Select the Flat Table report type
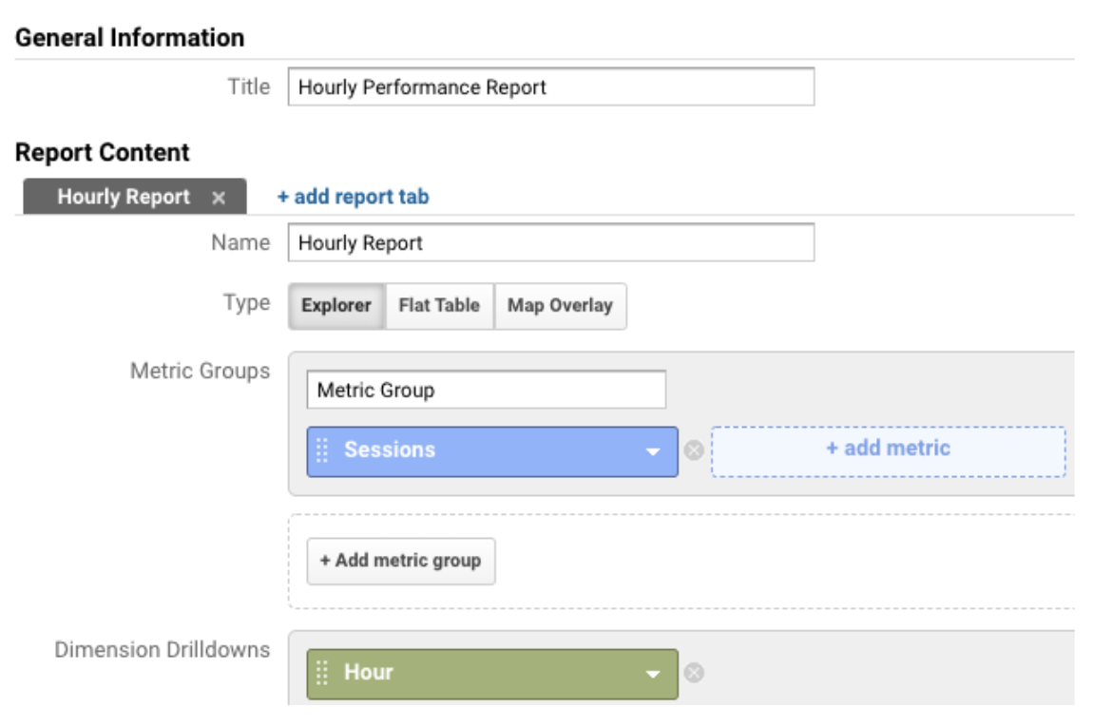 pos(439,306)
